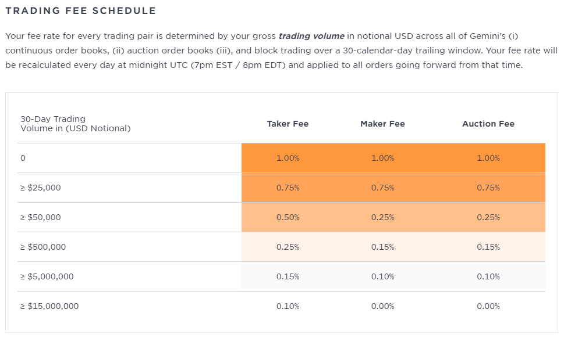
Task: Select the 'Auction Fee' column header
Action: pos(488,124)
